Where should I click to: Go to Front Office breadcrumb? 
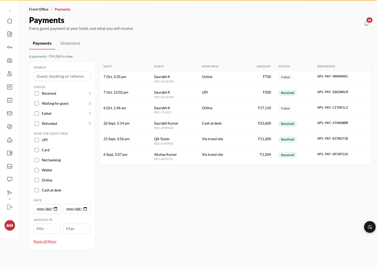(39, 9)
